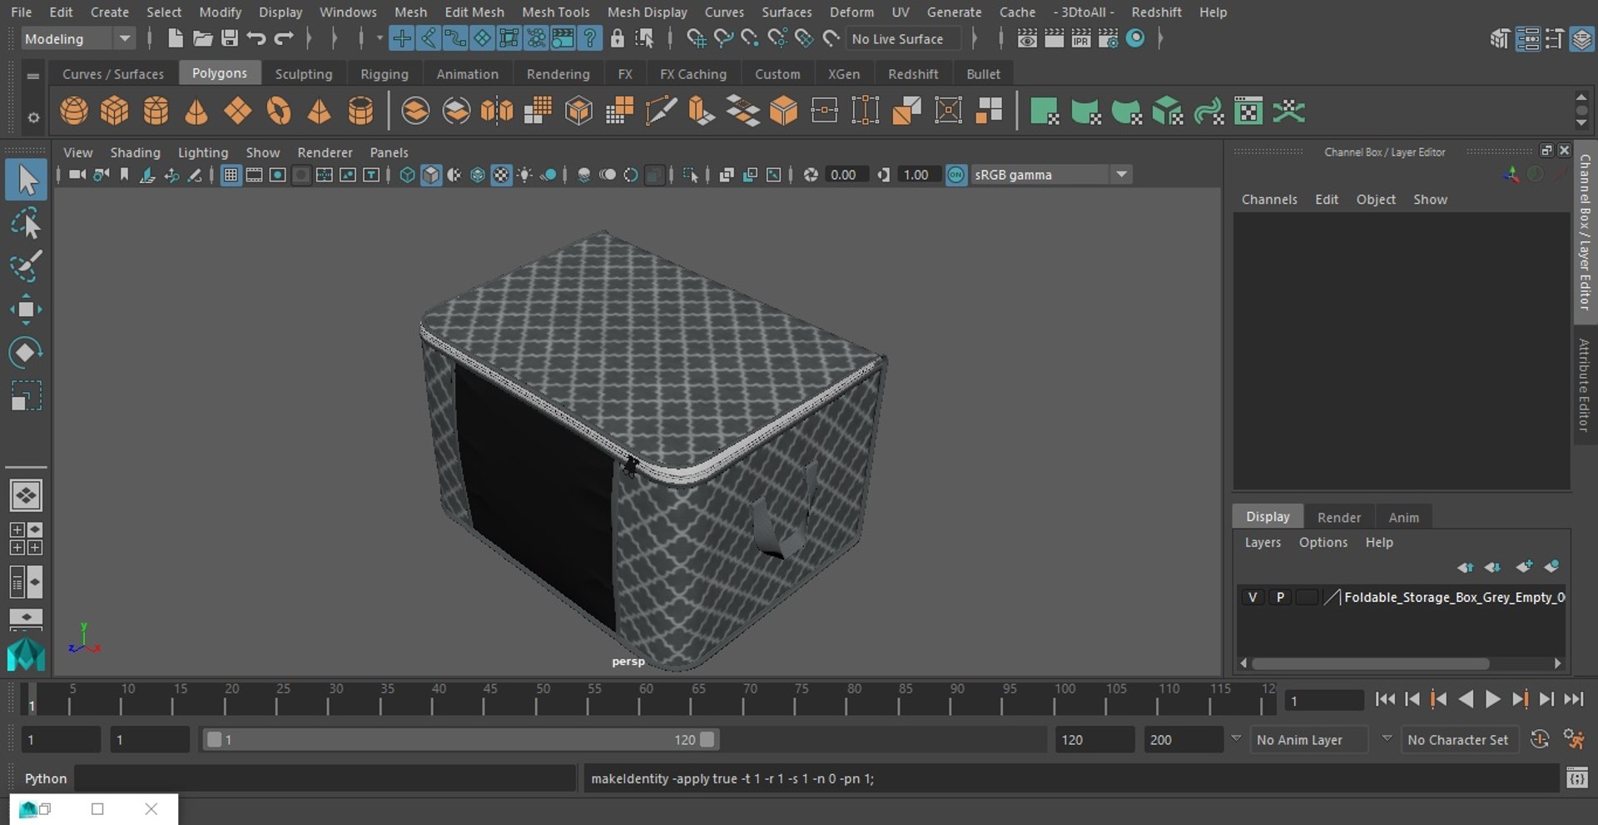Toggle use all lights in viewport
Screen dimensions: 1598x825
524,175
